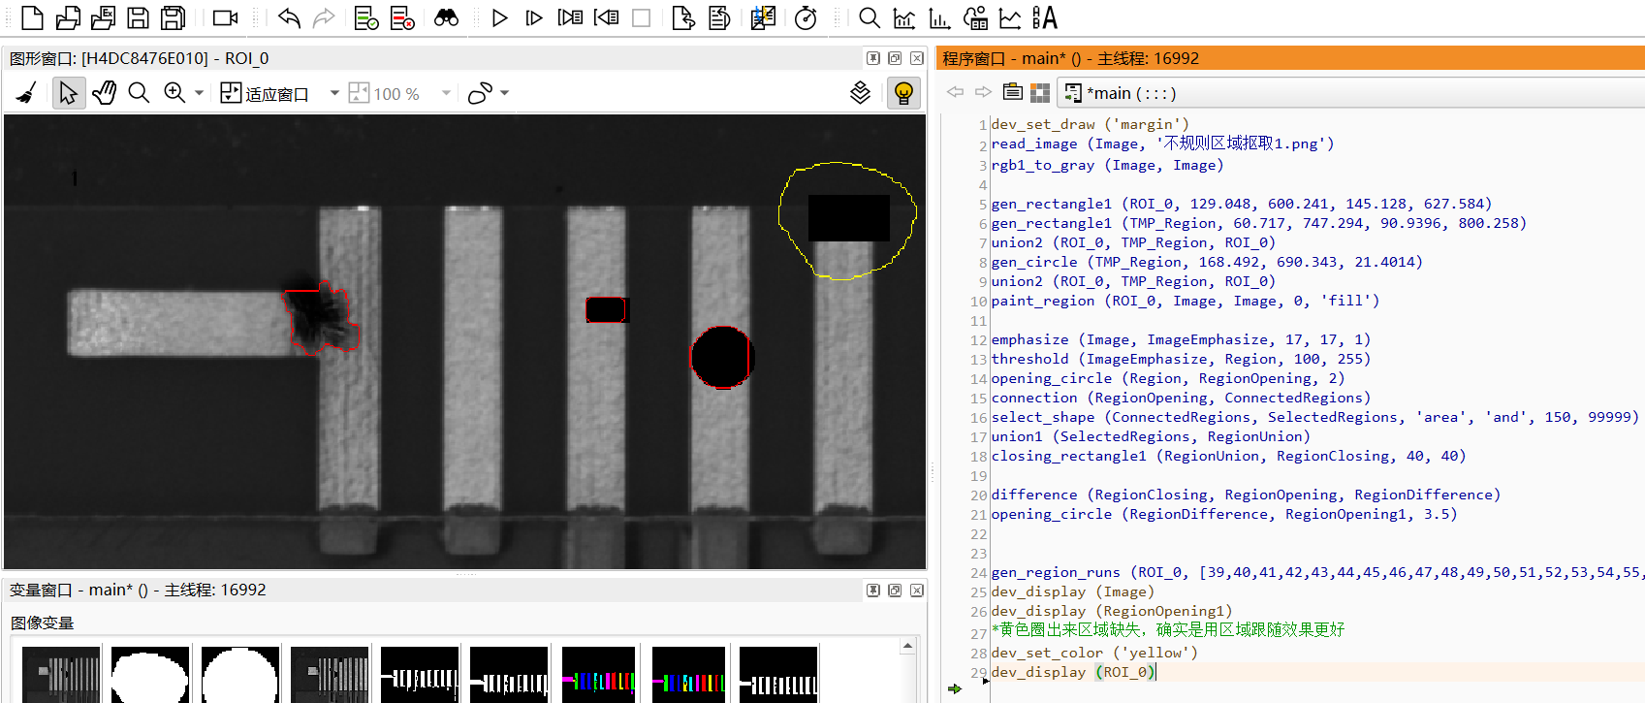Screen dimensions: 1645x703
Task: Float the variable window panel
Action: coord(895,590)
